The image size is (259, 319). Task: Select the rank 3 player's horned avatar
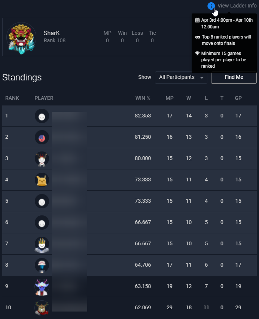42,159
